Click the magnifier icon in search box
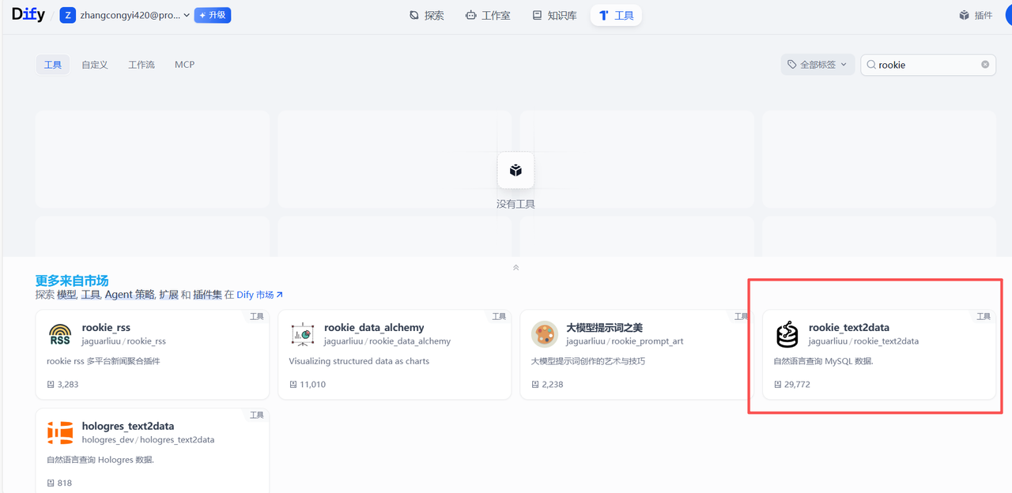The width and height of the screenshot is (1012, 493). pos(871,65)
